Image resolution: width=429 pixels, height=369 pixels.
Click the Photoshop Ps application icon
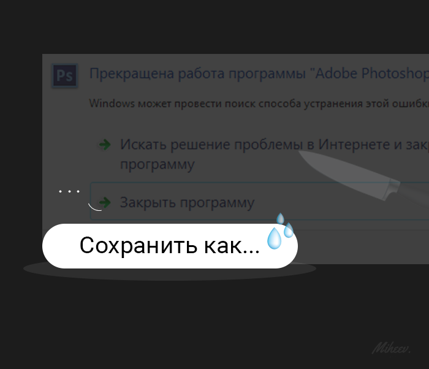[x=64, y=75]
